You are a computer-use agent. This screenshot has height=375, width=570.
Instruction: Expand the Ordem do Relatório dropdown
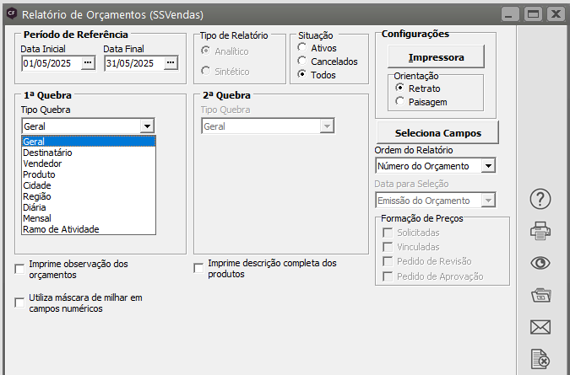[x=487, y=166]
